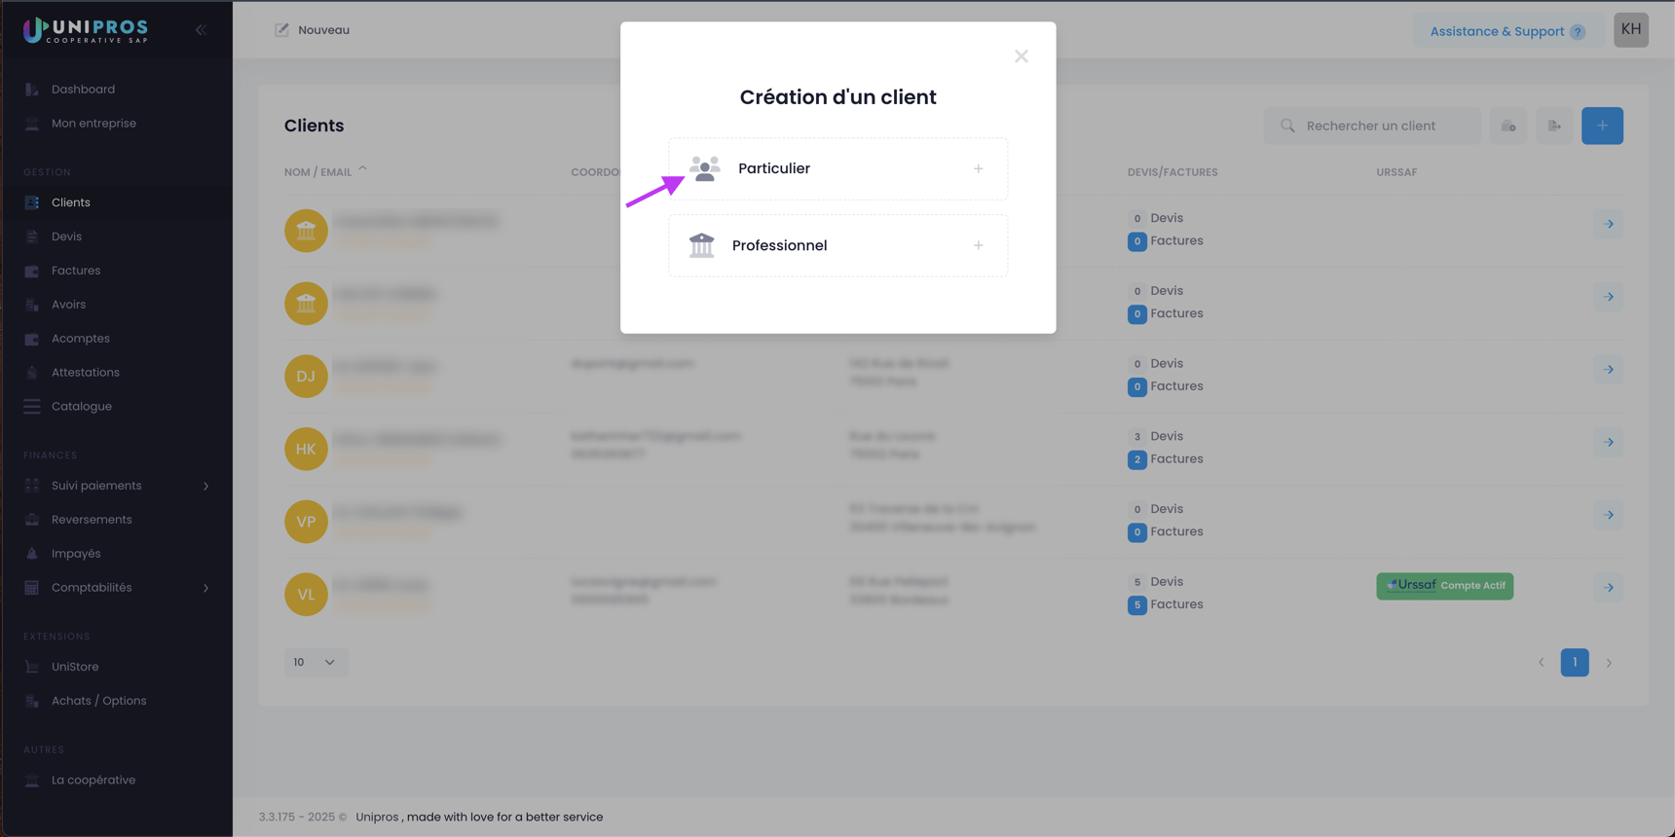The image size is (1675, 837).
Task: Open Dashboard in the sidebar
Action: 83,90
